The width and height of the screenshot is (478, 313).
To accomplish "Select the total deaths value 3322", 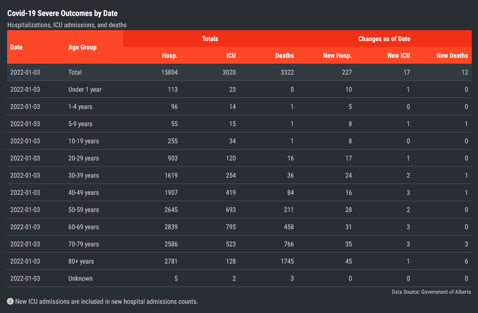I will [x=287, y=72].
